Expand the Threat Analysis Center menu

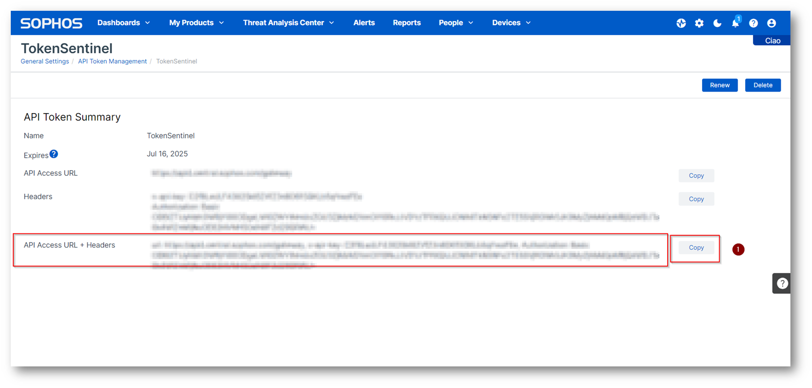(289, 23)
